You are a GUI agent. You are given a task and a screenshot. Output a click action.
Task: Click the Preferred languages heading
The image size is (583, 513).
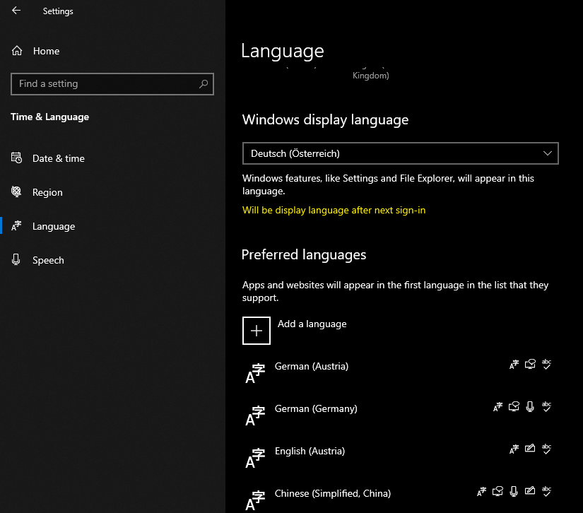pos(304,254)
